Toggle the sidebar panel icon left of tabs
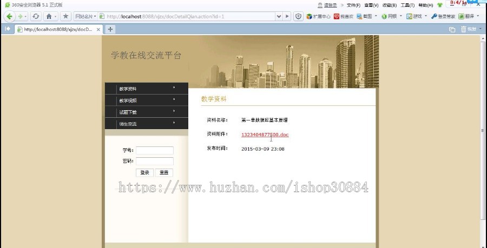 (x=8, y=29)
